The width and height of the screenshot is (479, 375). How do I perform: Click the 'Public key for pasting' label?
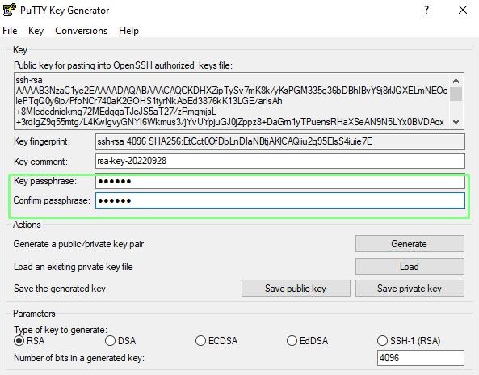123,65
